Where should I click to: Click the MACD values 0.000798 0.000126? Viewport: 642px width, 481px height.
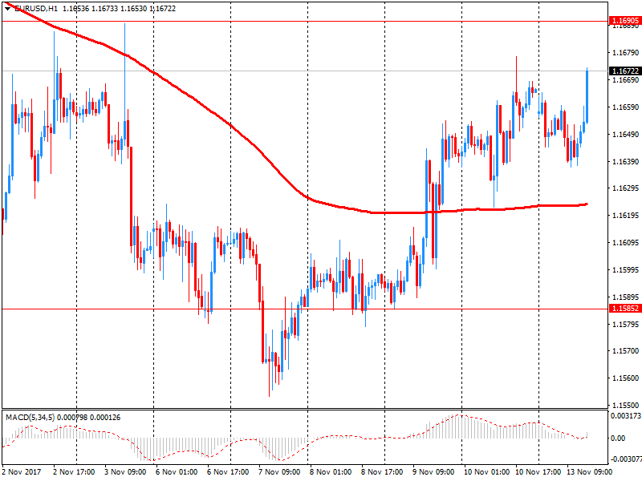(89, 418)
